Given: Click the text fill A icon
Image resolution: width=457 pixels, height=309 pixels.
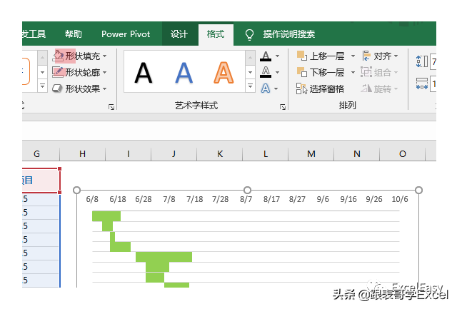Looking at the screenshot, I should 266,56.
